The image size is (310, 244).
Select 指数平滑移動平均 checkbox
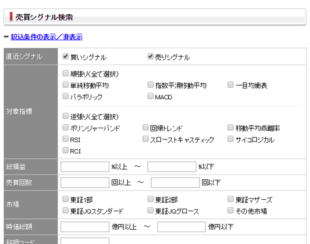150,85
